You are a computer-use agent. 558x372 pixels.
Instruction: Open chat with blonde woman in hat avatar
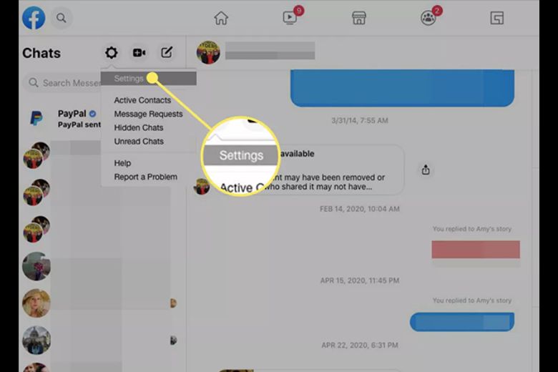[36, 303]
